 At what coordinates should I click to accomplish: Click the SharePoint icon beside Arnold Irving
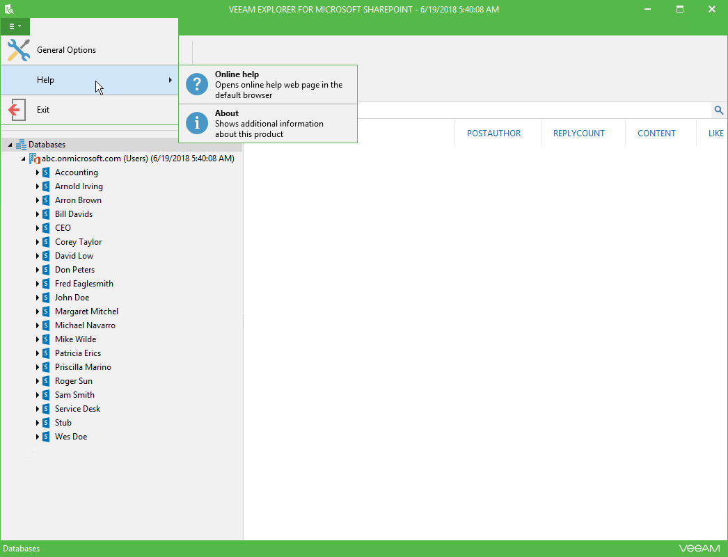[x=46, y=186]
